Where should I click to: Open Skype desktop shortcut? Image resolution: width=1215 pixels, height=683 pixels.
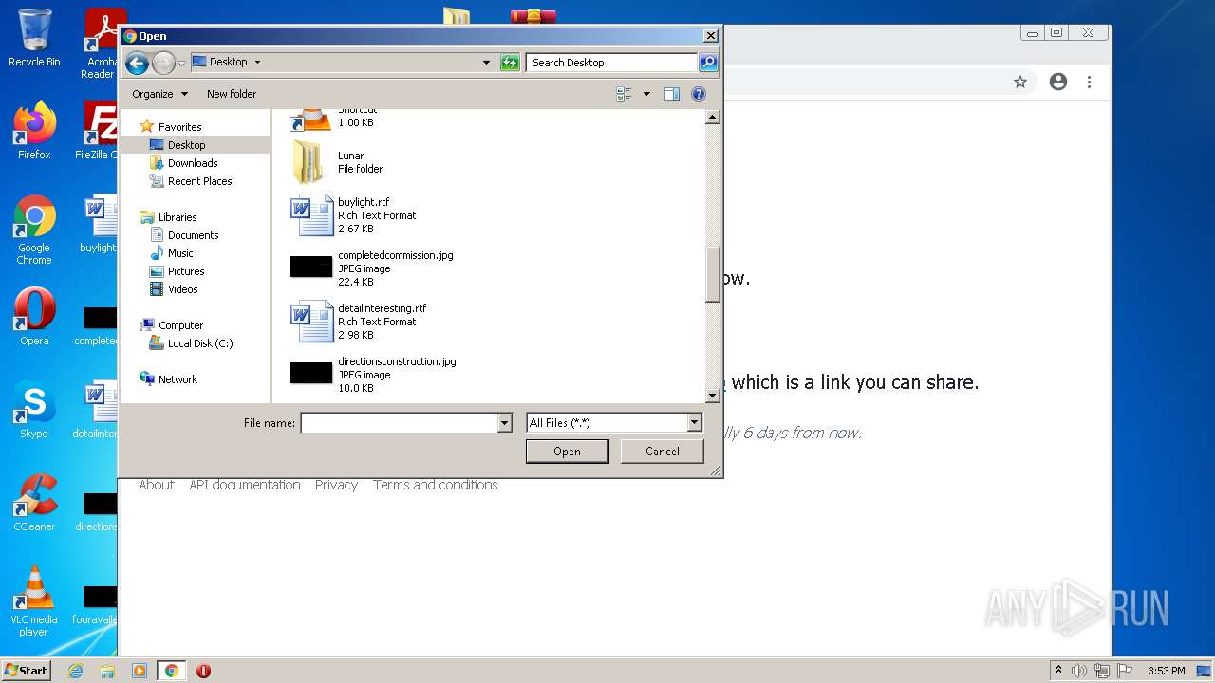[34, 410]
